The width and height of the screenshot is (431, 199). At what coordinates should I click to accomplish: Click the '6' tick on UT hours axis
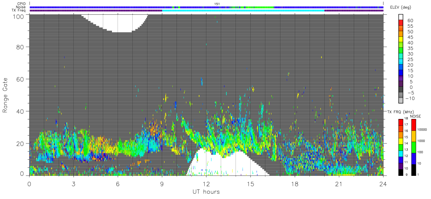coord(118,184)
